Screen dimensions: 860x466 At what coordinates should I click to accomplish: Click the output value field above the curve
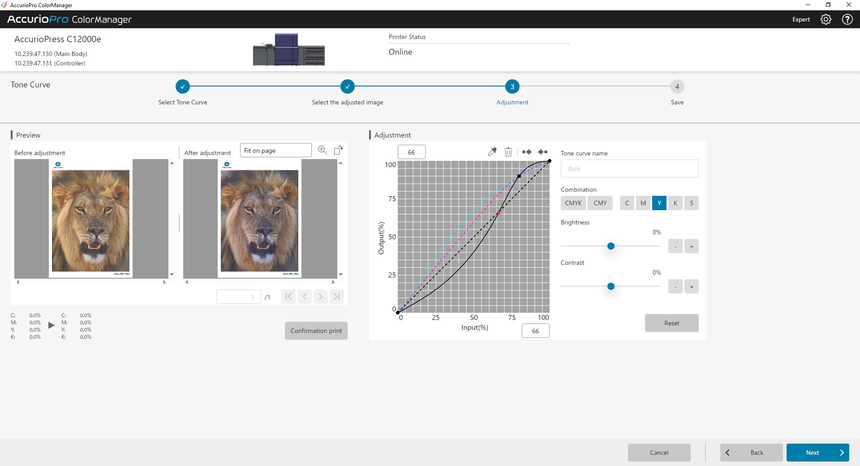pos(412,152)
